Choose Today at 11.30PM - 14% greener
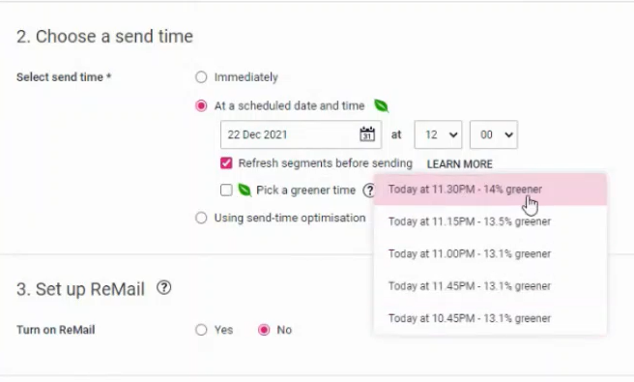 pos(490,190)
